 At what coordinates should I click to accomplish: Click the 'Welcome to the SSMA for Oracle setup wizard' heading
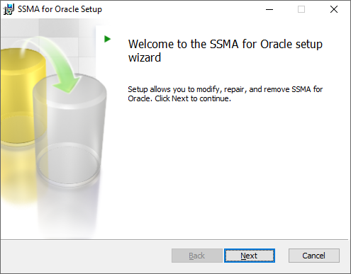(225, 51)
